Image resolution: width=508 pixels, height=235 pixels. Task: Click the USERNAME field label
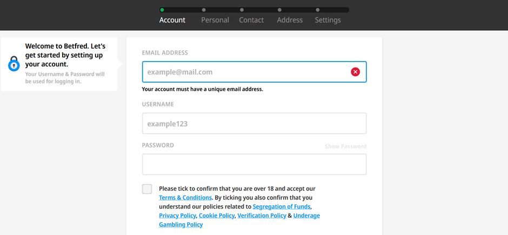tap(158, 104)
